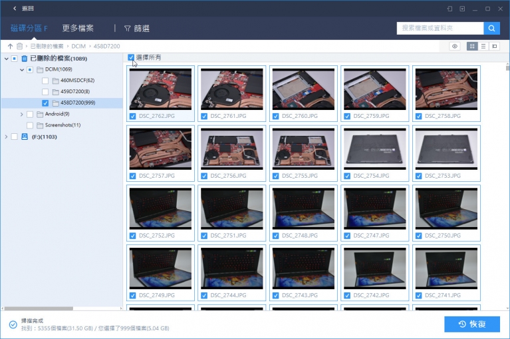This screenshot has width=510, height=339.
Task: Toggle the DCIM folder checkbox
Action: tap(30, 70)
